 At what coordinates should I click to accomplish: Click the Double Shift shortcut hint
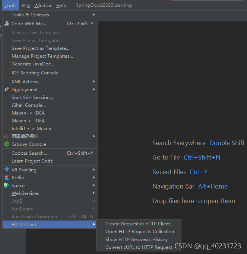coord(227,143)
